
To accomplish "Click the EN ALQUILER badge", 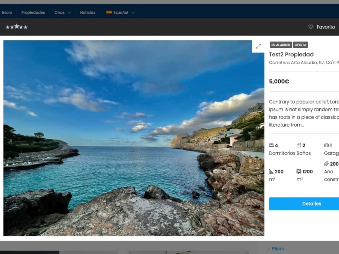I will click(281, 45).
